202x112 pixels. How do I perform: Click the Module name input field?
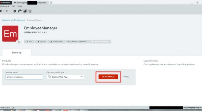pyautogui.click(x=24, y=77)
